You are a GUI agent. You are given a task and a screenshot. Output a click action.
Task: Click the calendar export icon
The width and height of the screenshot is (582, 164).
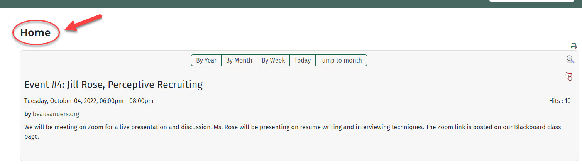[569, 76]
